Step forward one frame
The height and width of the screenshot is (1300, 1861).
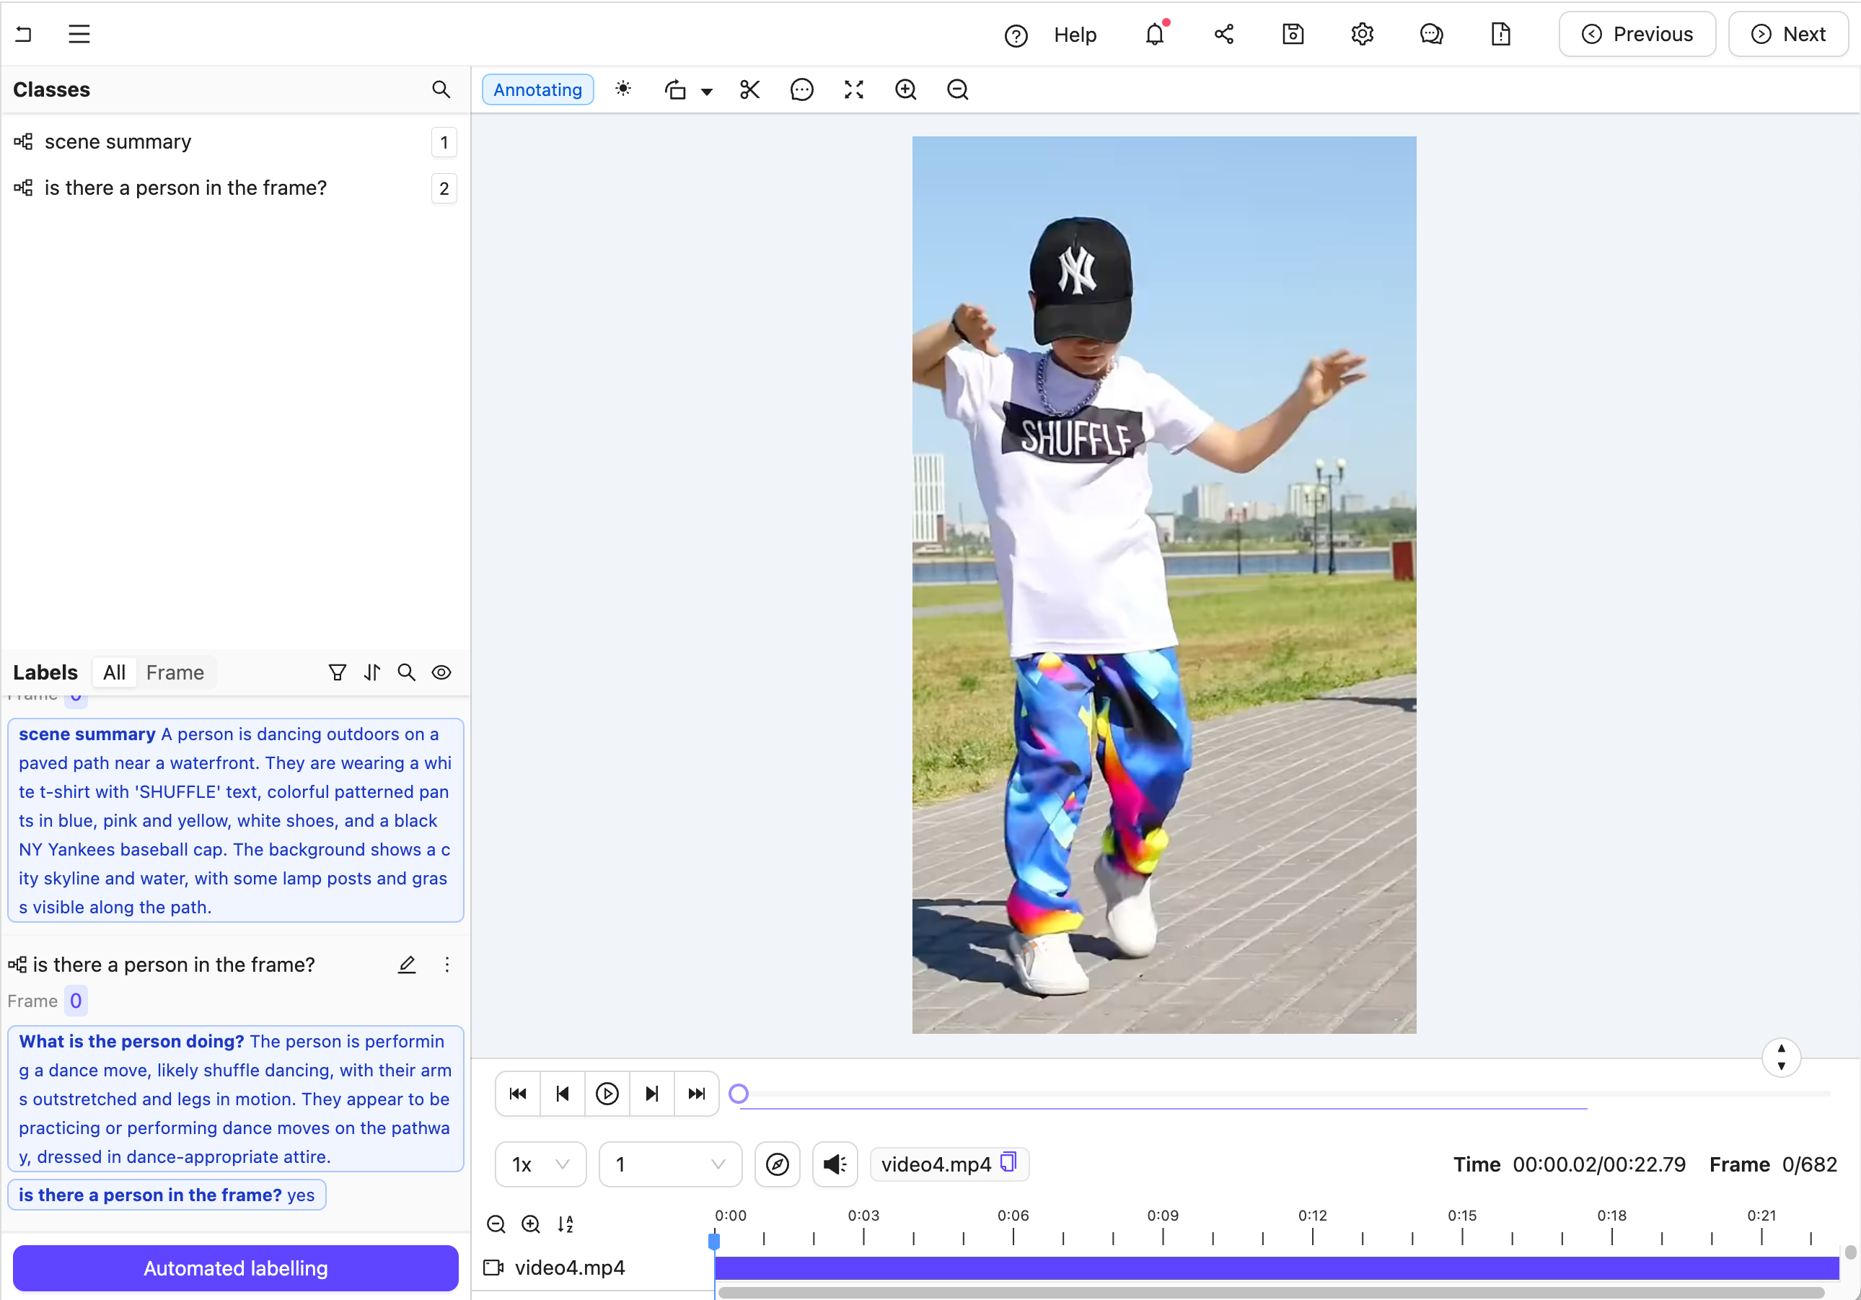pos(651,1094)
